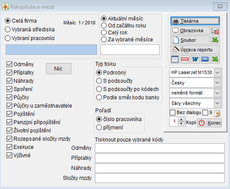Click the email envelope icon beside Obrazovka

coord(215,30)
